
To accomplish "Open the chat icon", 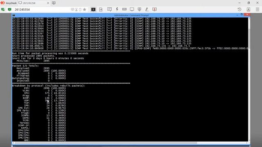I will click(109, 9).
